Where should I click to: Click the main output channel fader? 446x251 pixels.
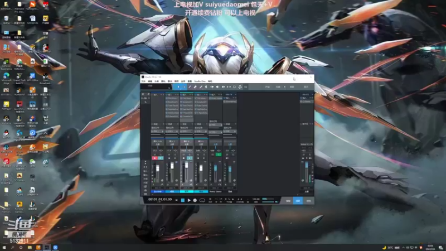point(306,165)
